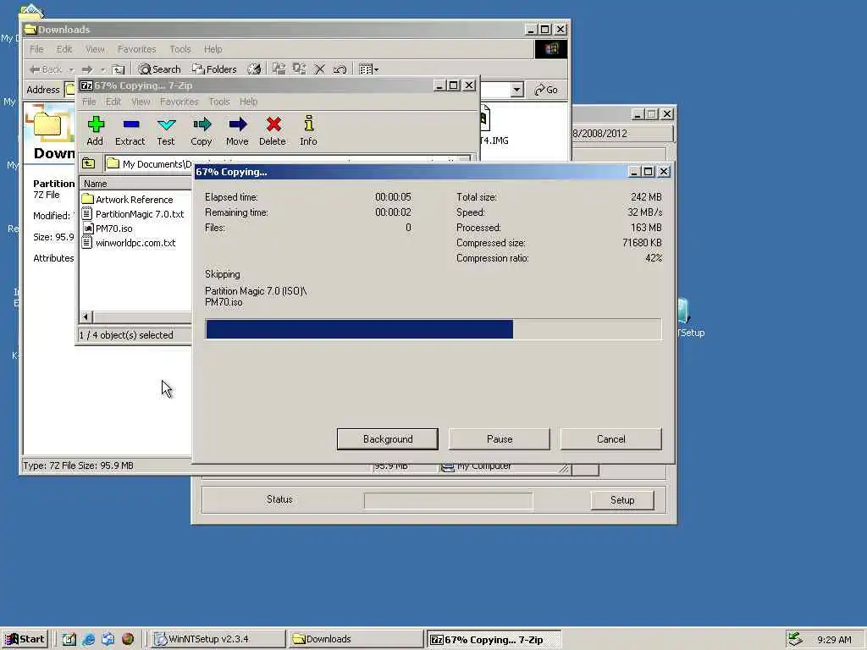The height and width of the screenshot is (650, 867).
Task: Click Copy To icon in Downloads toolbar
Action: (x=300, y=69)
